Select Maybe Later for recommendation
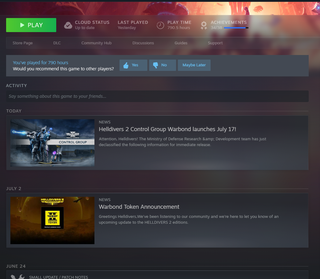The image size is (320, 279). (194, 65)
